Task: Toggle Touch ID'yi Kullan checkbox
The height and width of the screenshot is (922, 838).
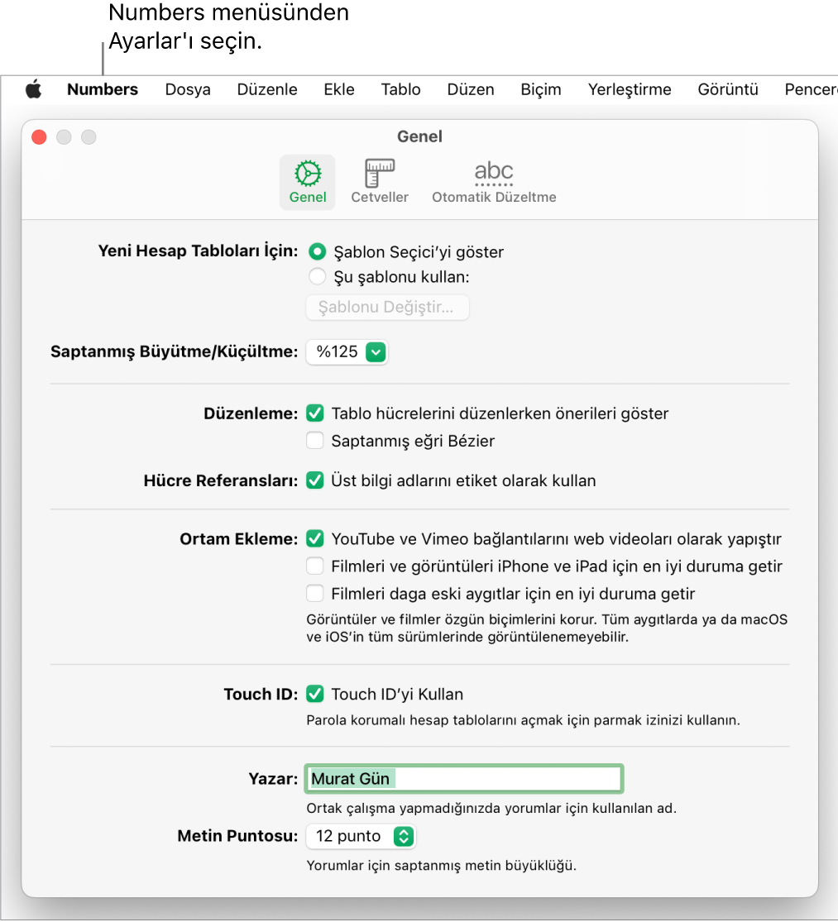Action: pos(315,694)
